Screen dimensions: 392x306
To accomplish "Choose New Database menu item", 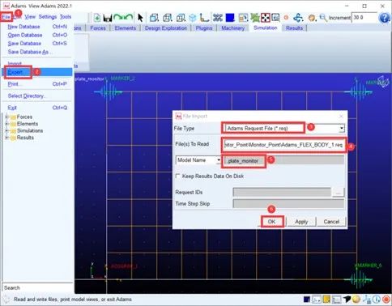I will pyautogui.click(x=37, y=27).
